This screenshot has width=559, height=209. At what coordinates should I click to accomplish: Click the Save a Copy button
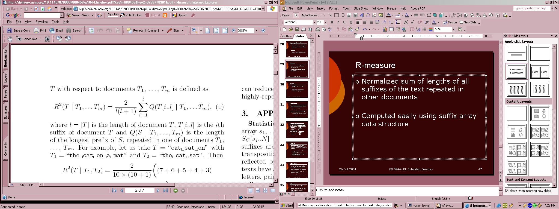pyautogui.click(x=19, y=30)
